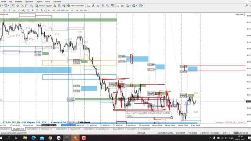Select the trendline drawing tool
The width and height of the screenshot is (251, 141).
point(19,10)
